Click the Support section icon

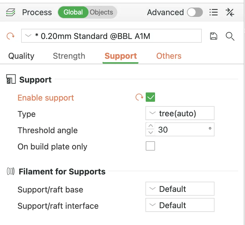click(x=11, y=80)
